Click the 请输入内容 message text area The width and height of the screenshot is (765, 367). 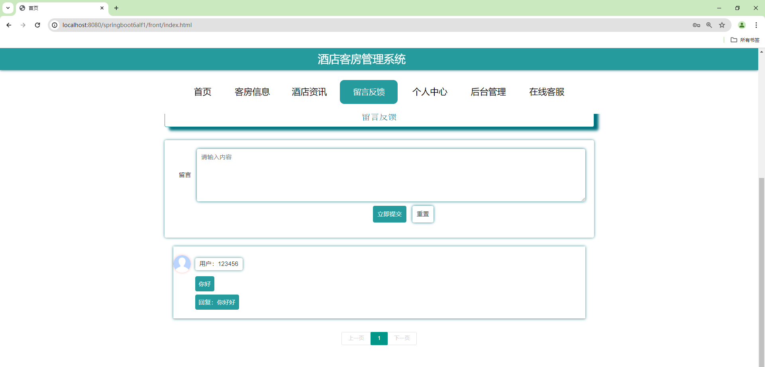tap(390, 175)
